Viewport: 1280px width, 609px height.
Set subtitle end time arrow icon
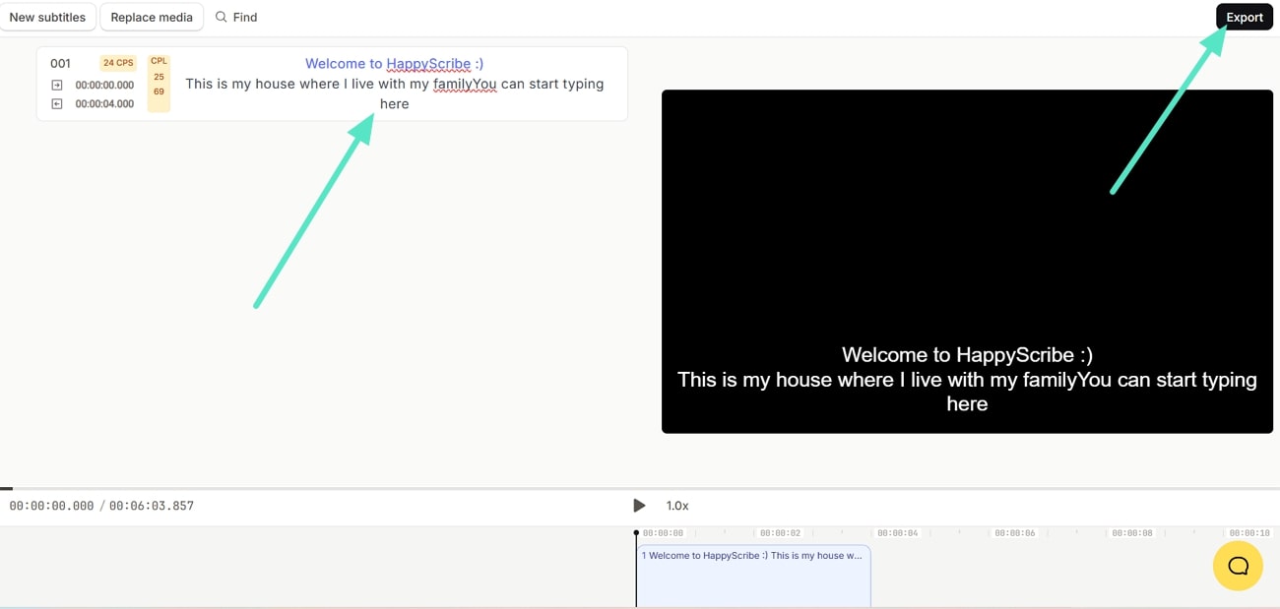click(x=57, y=103)
